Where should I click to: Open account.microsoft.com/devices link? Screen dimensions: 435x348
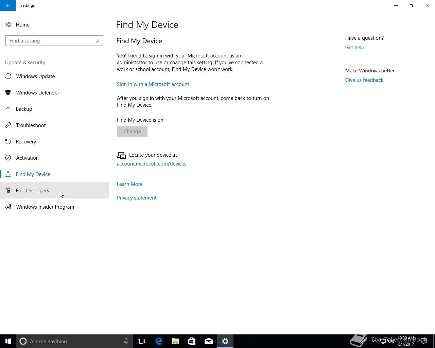coord(152,164)
